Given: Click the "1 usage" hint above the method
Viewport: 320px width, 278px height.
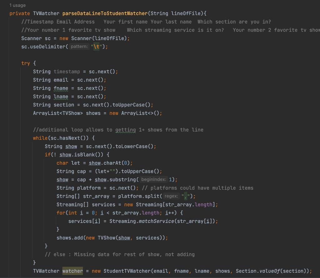Looking at the screenshot, I should 18,5.
